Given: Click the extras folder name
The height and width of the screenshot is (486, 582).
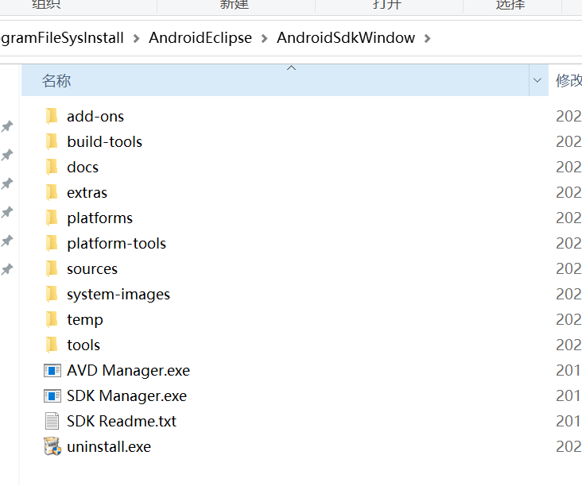Looking at the screenshot, I should 87,193.
